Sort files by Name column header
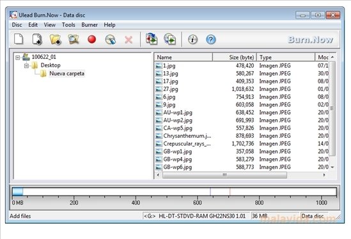351x239 pixels. 183,57
